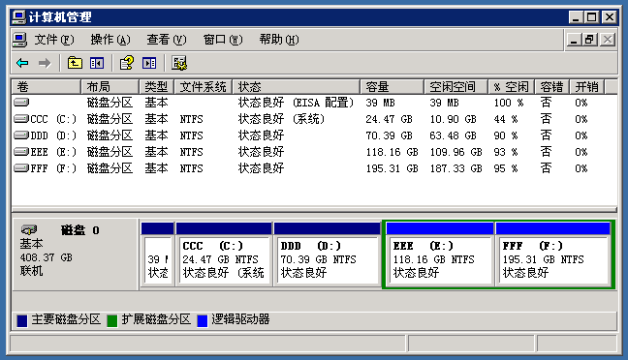Click the 109.96 GB free space cell
Viewport: 628px width, 360px height.
click(x=455, y=152)
